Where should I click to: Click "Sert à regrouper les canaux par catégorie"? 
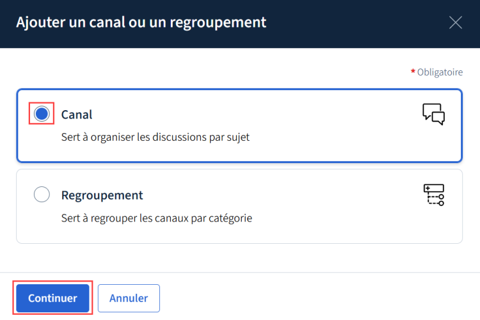point(156,218)
